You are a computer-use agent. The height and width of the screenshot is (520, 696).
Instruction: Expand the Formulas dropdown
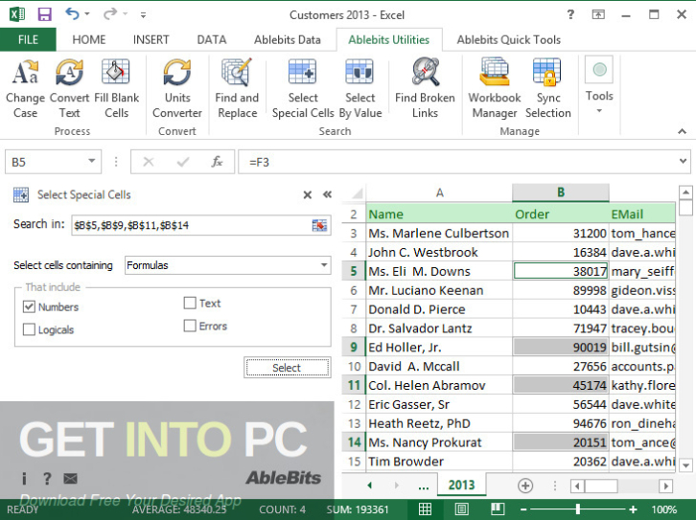click(324, 265)
